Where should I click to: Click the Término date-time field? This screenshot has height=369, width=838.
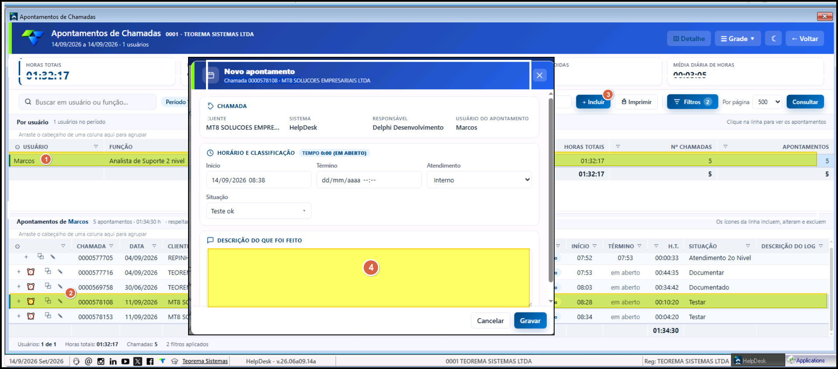(x=369, y=180)
